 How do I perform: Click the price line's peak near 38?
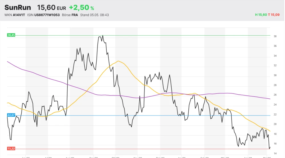103,36
